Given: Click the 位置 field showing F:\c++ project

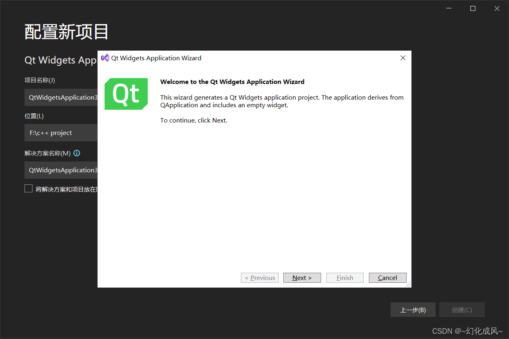Looking at the screenshot, I should point(61,133).
